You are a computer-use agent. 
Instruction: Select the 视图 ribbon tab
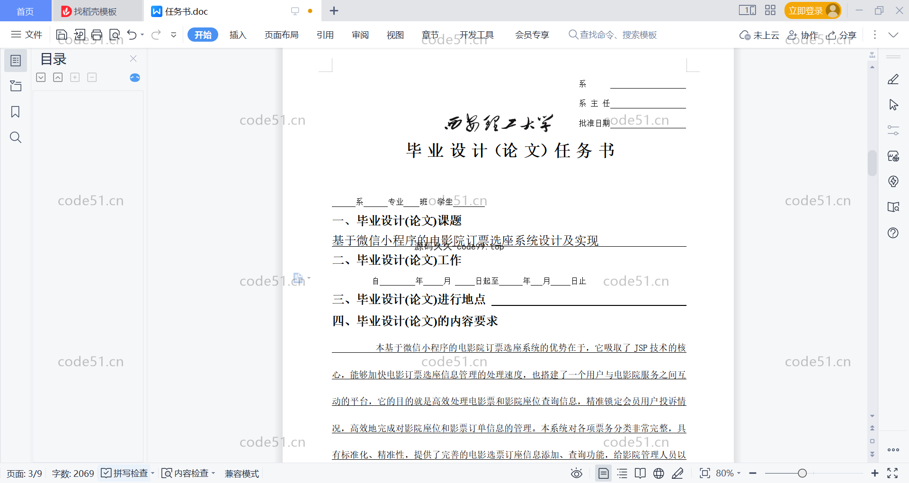[x=395, y=35]
